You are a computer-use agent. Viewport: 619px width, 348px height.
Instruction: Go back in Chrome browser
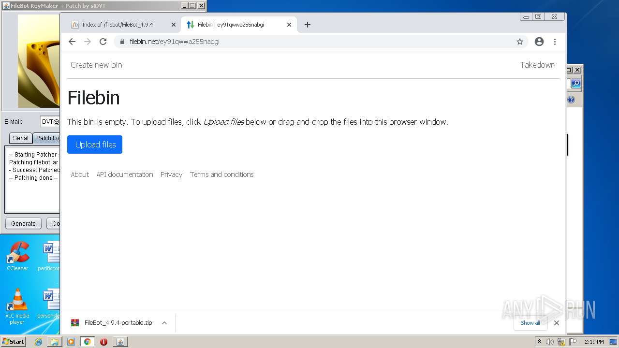pyautogui.click(x=72, y=42)
